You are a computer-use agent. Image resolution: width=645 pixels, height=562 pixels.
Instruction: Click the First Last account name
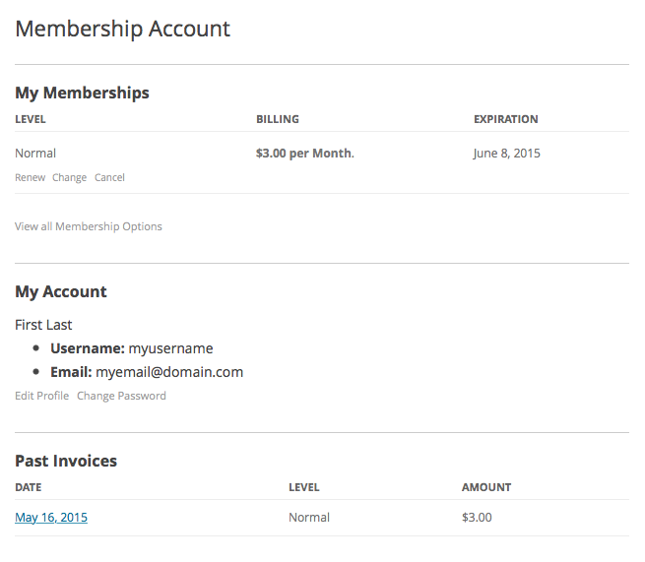(43, 325)
